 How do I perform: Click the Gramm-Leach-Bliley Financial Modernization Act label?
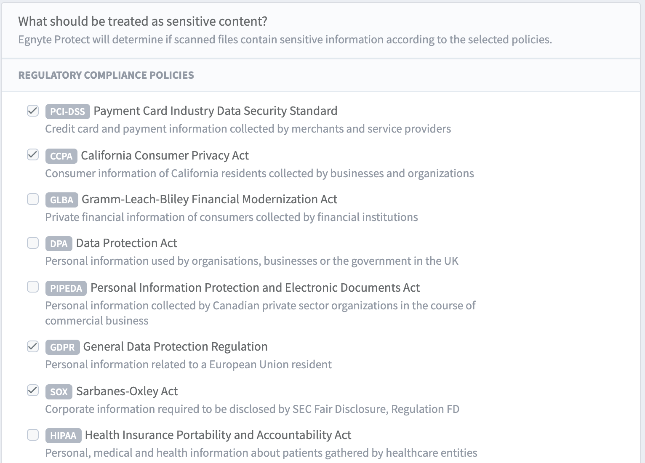point(209,199)
